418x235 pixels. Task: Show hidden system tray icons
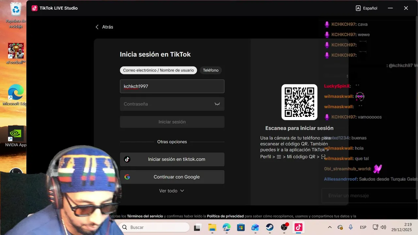coord(330,227)
